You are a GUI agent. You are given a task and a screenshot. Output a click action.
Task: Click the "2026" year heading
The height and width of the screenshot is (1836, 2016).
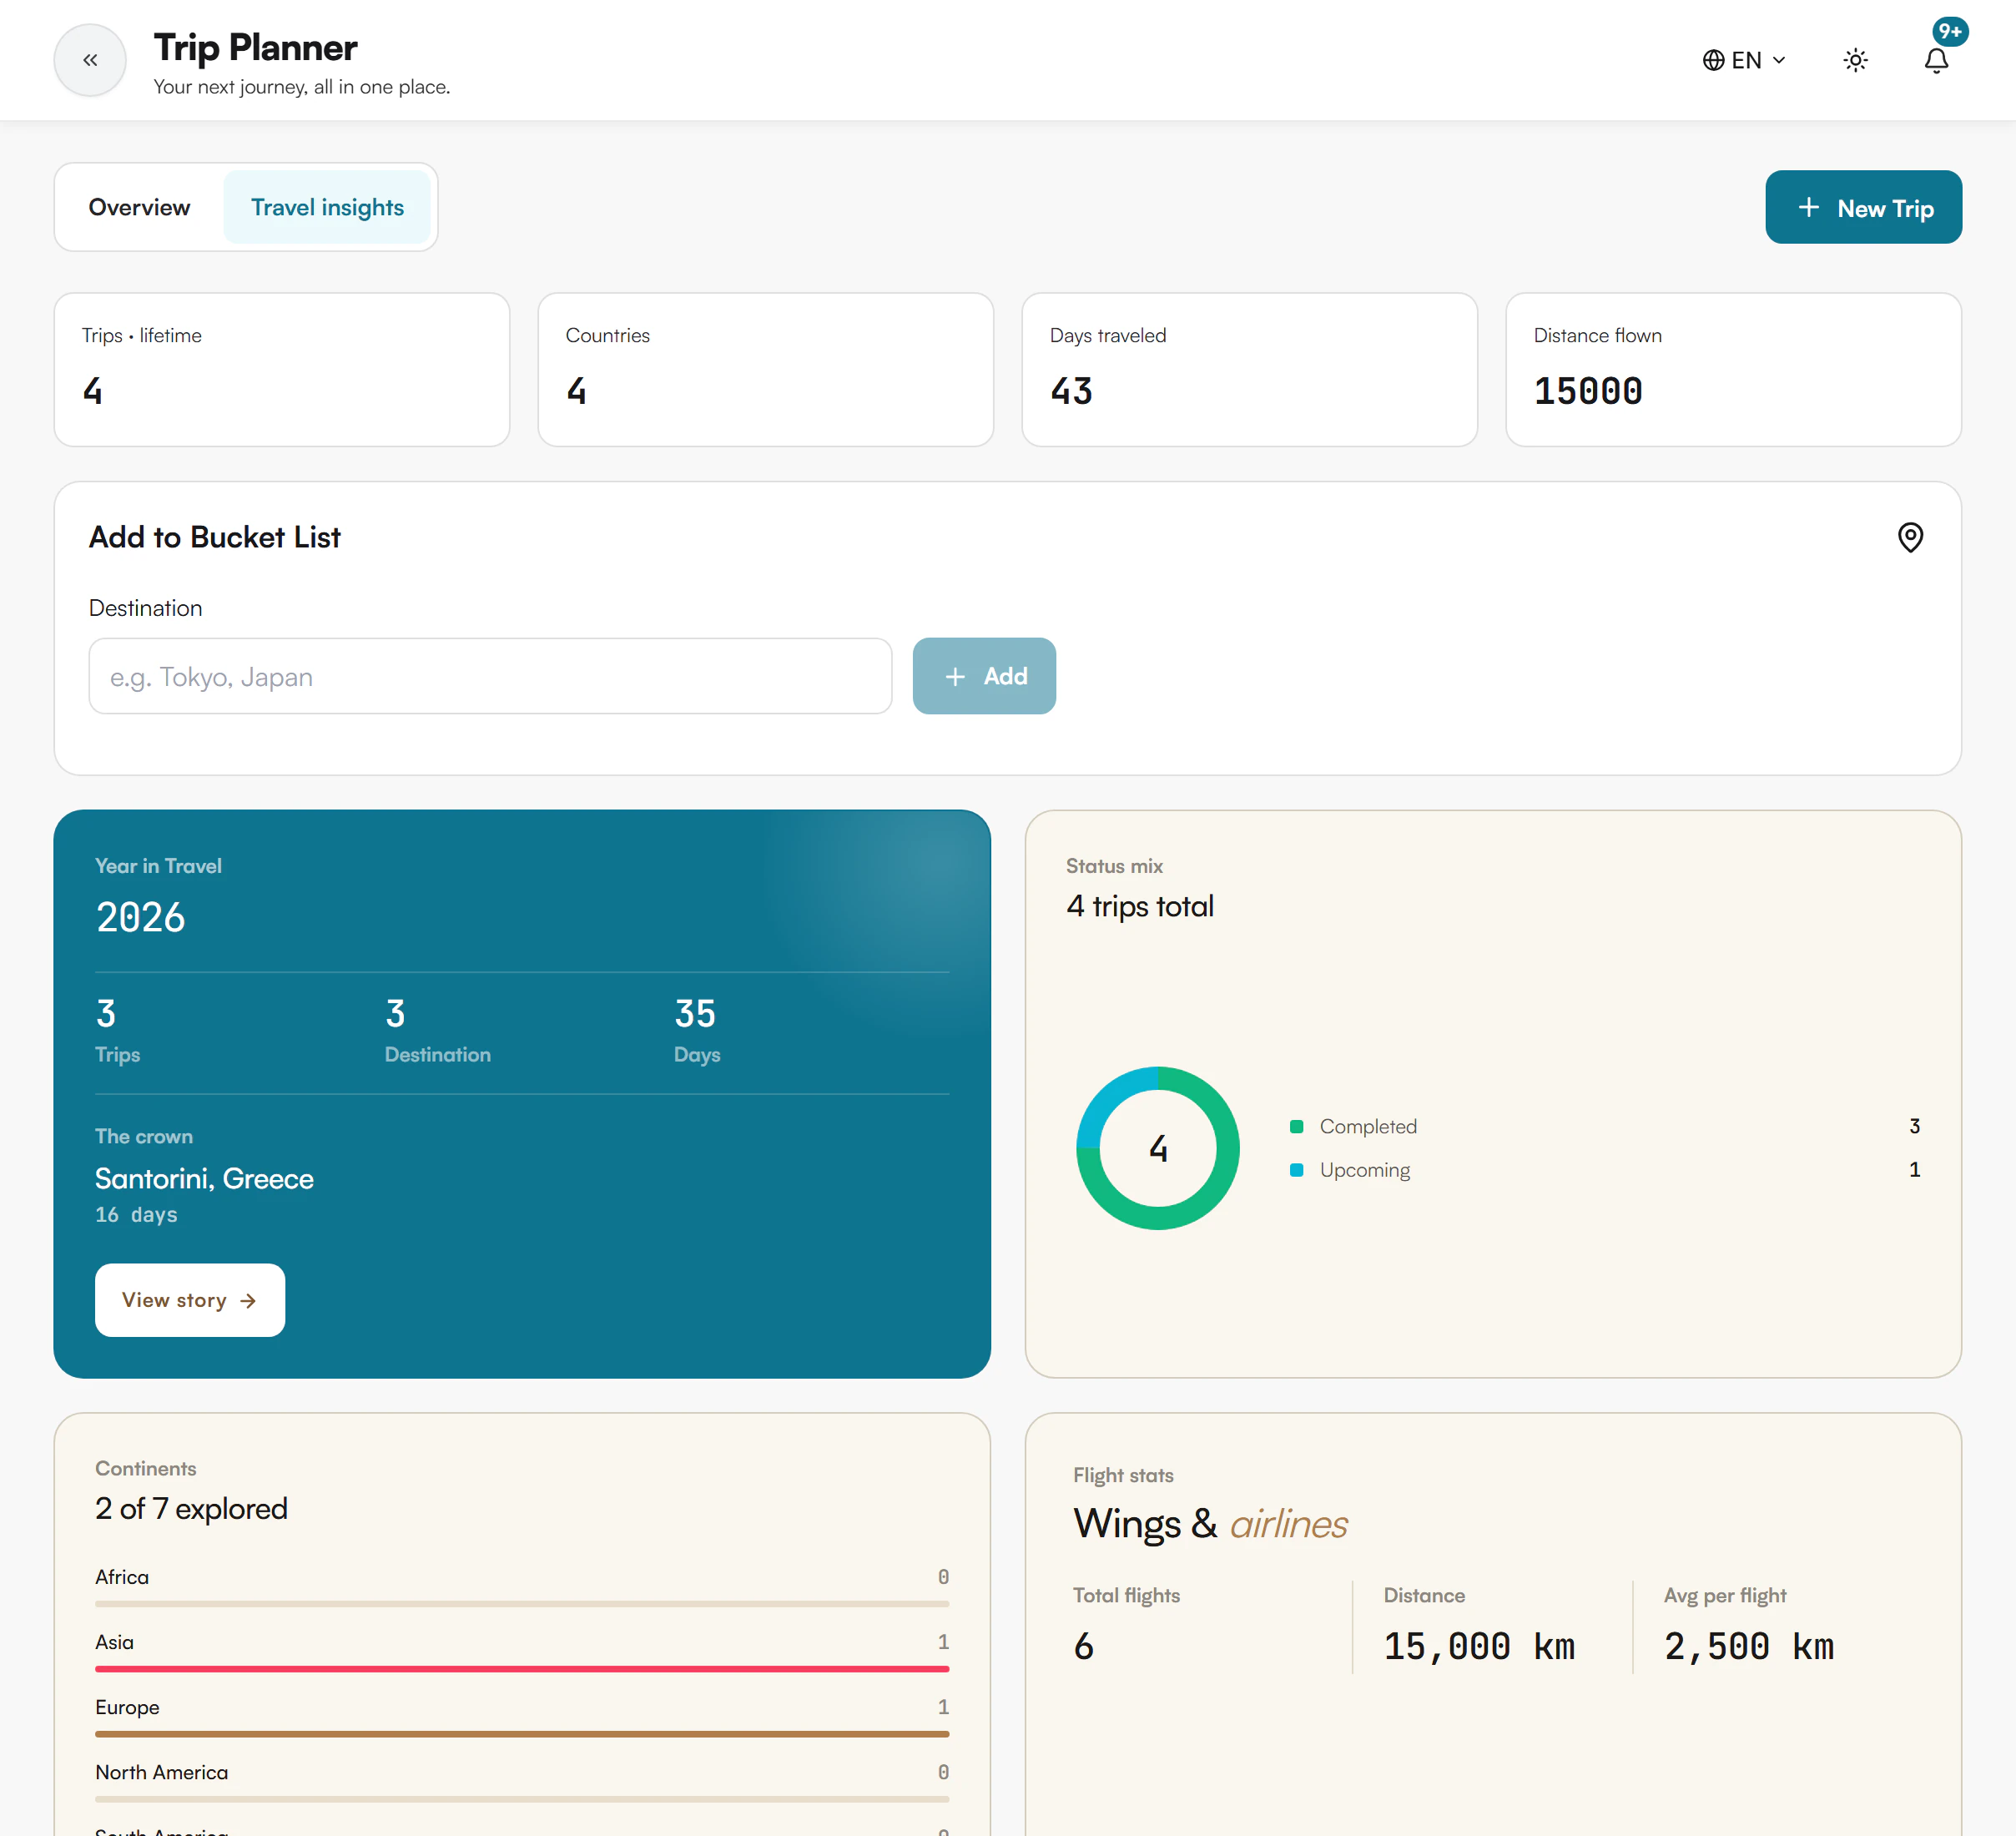pos(140,917)
